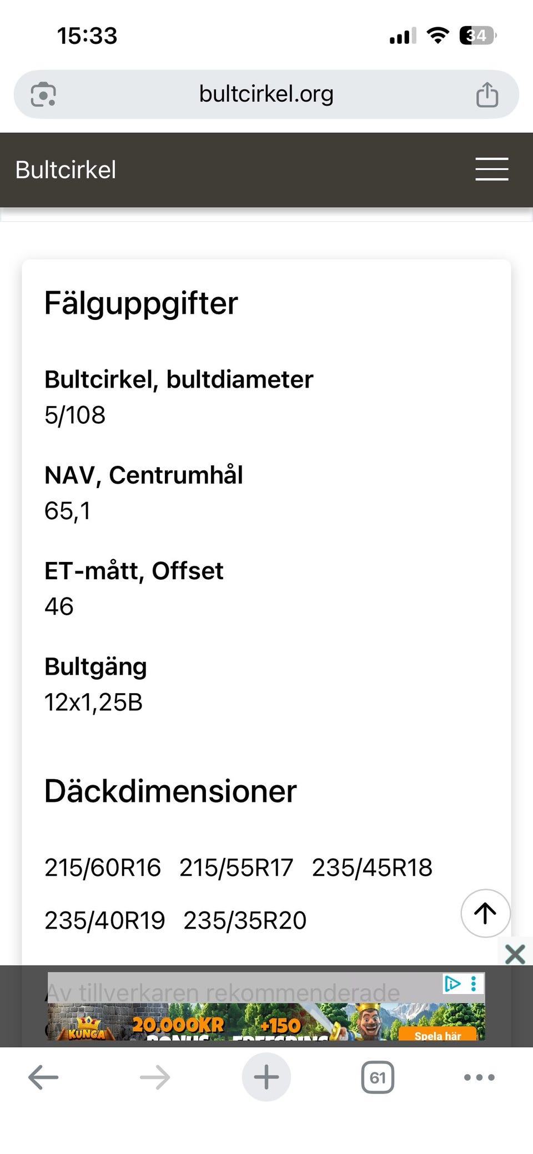Screen dimensions: 533x1154
Task: Open the browser more options menu
Action: (479, 1078)
